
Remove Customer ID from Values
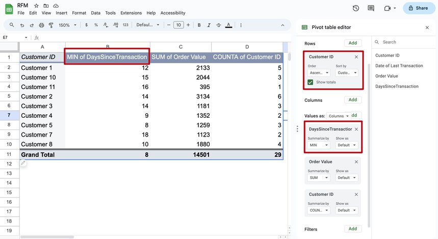tap(356, 194)
